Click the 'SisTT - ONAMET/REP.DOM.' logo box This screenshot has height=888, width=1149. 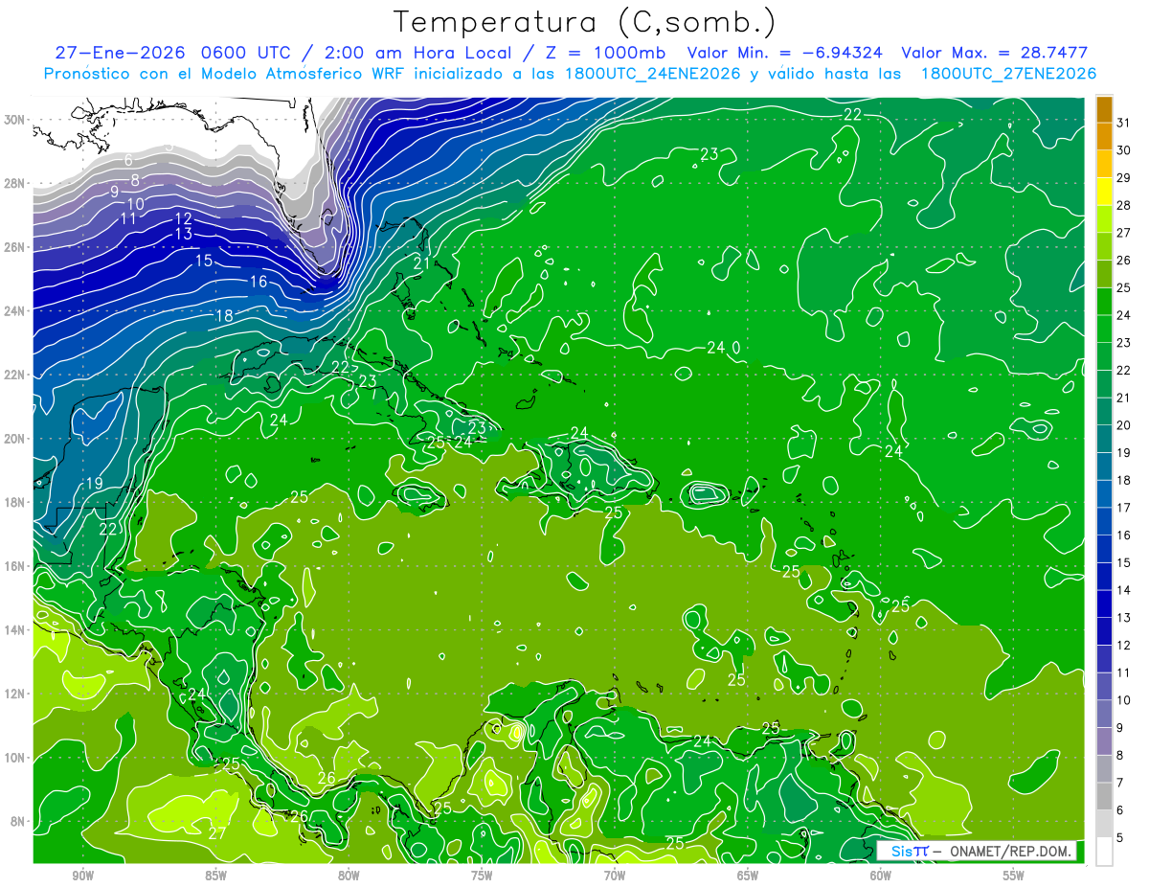(977, 852)
